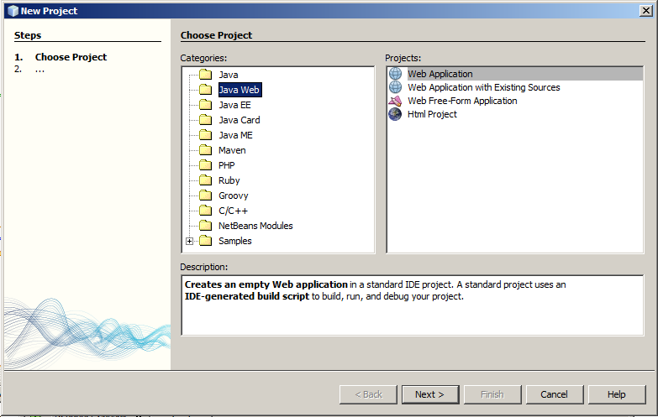Pick the Groovy category
This screenshot has height=417, width=658.
pyautogui.click(x=233, y=195)
